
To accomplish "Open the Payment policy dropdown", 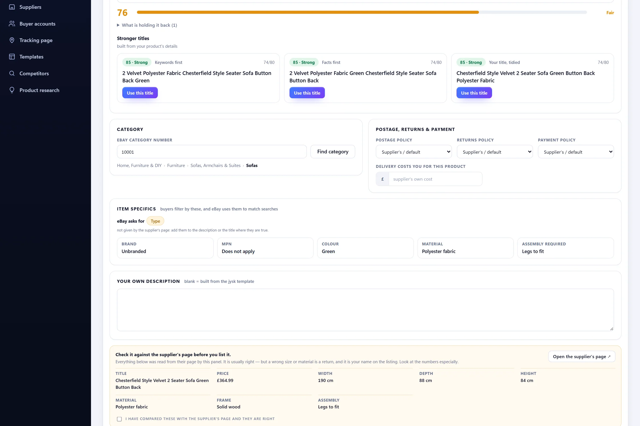I will [576, 152].
